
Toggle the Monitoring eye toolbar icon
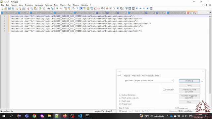[102, 9]
